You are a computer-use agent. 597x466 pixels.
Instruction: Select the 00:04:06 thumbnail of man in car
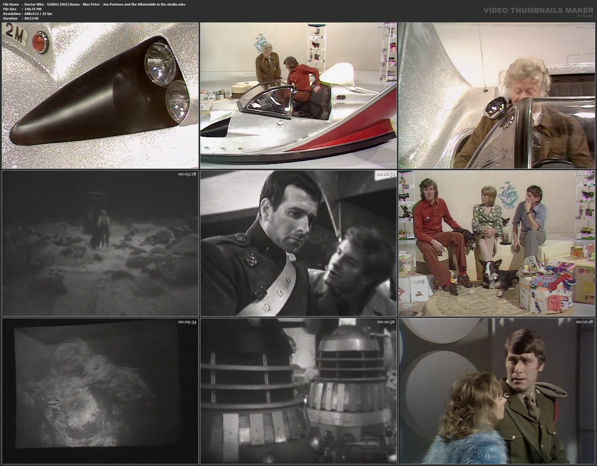[x=497, y=96]
